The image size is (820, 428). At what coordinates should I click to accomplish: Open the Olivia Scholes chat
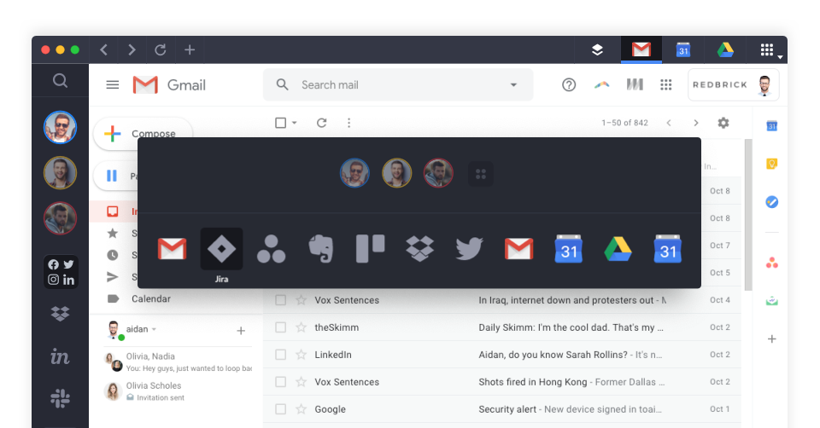tap(179, 391)
